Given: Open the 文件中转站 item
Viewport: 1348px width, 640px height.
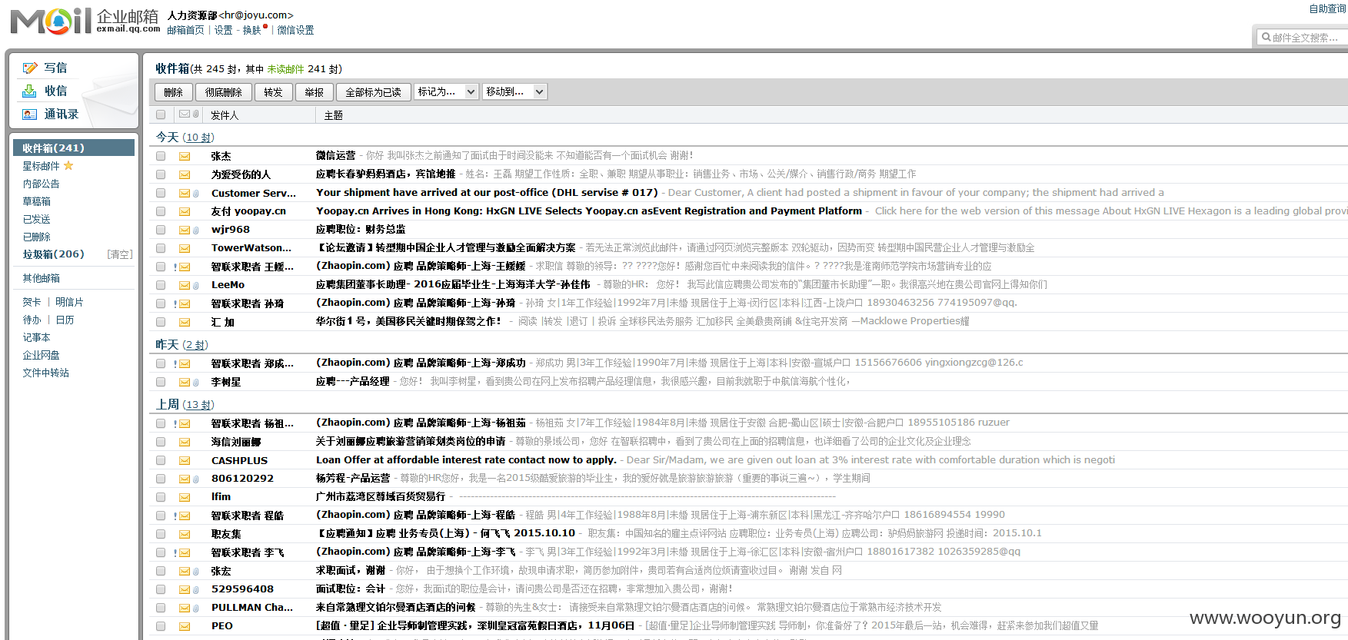Looking at the screenshot, I should [x=46, y=373].
